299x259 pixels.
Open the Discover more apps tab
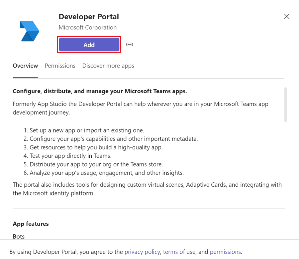pos(108,66)
